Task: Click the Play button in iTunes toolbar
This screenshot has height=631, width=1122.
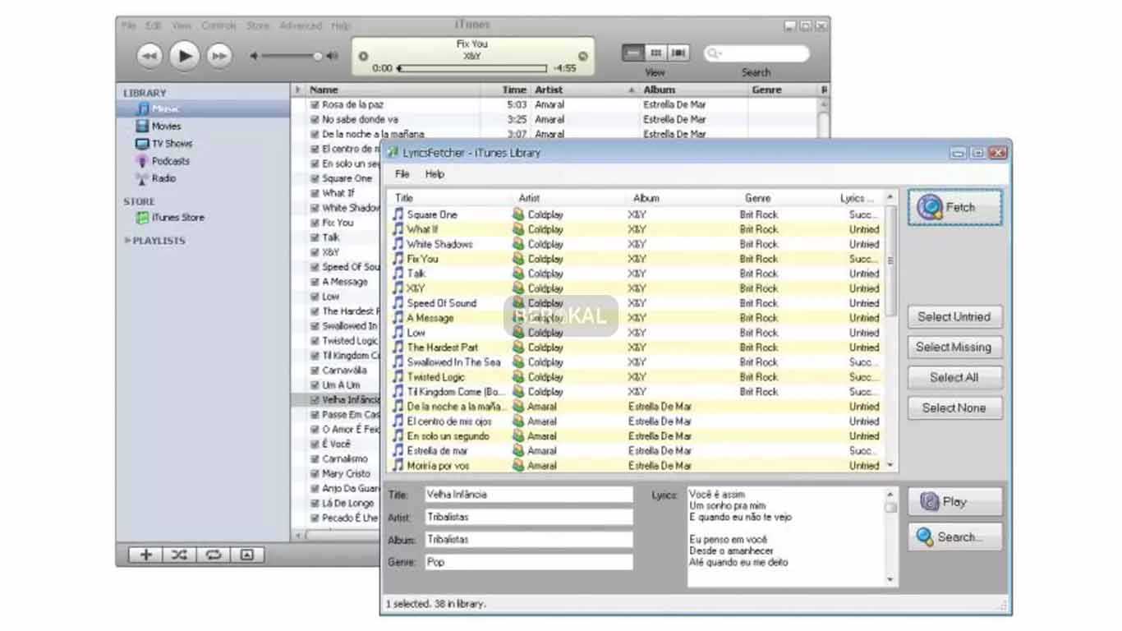Action: click(x=185, y=56)
